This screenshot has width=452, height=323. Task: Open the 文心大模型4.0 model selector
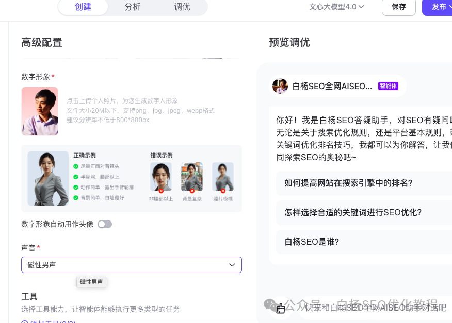pyautogui.click(x=335, y=7)
